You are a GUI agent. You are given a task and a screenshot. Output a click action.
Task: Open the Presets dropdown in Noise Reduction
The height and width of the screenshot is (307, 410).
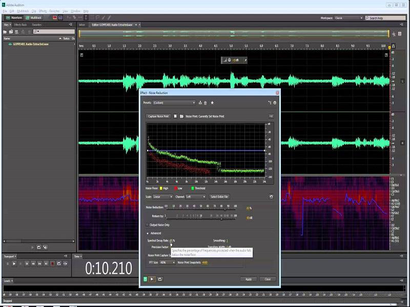pos(174,103)
